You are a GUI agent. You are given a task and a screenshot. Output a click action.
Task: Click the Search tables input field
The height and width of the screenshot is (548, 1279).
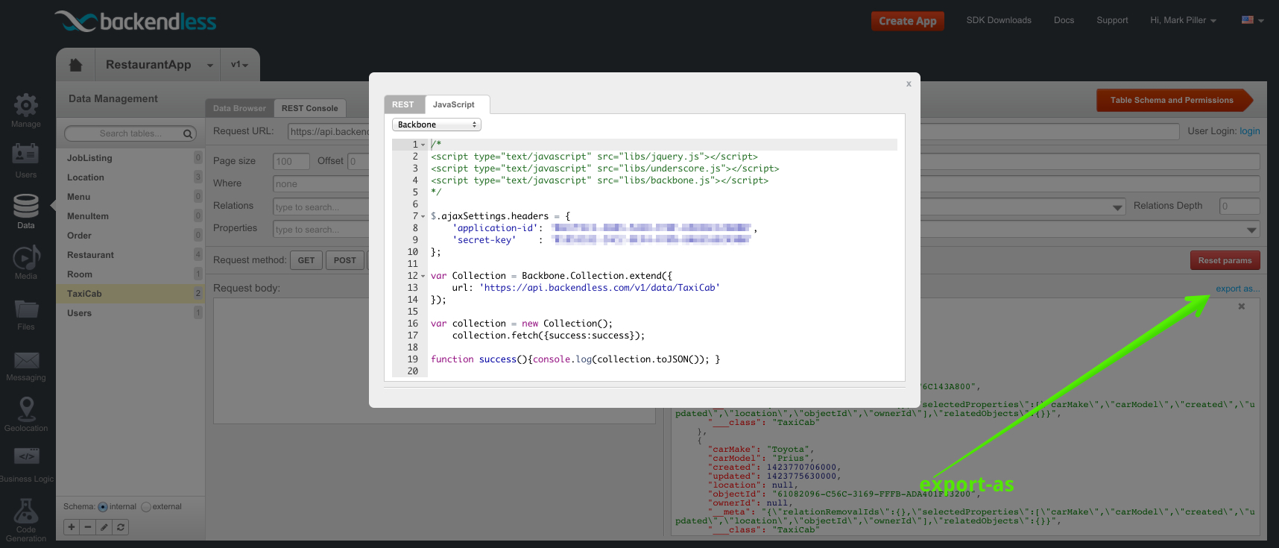point(130,133)
